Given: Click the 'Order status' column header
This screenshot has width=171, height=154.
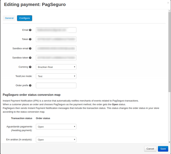Looking at the screenshot, I should (43, 118).
